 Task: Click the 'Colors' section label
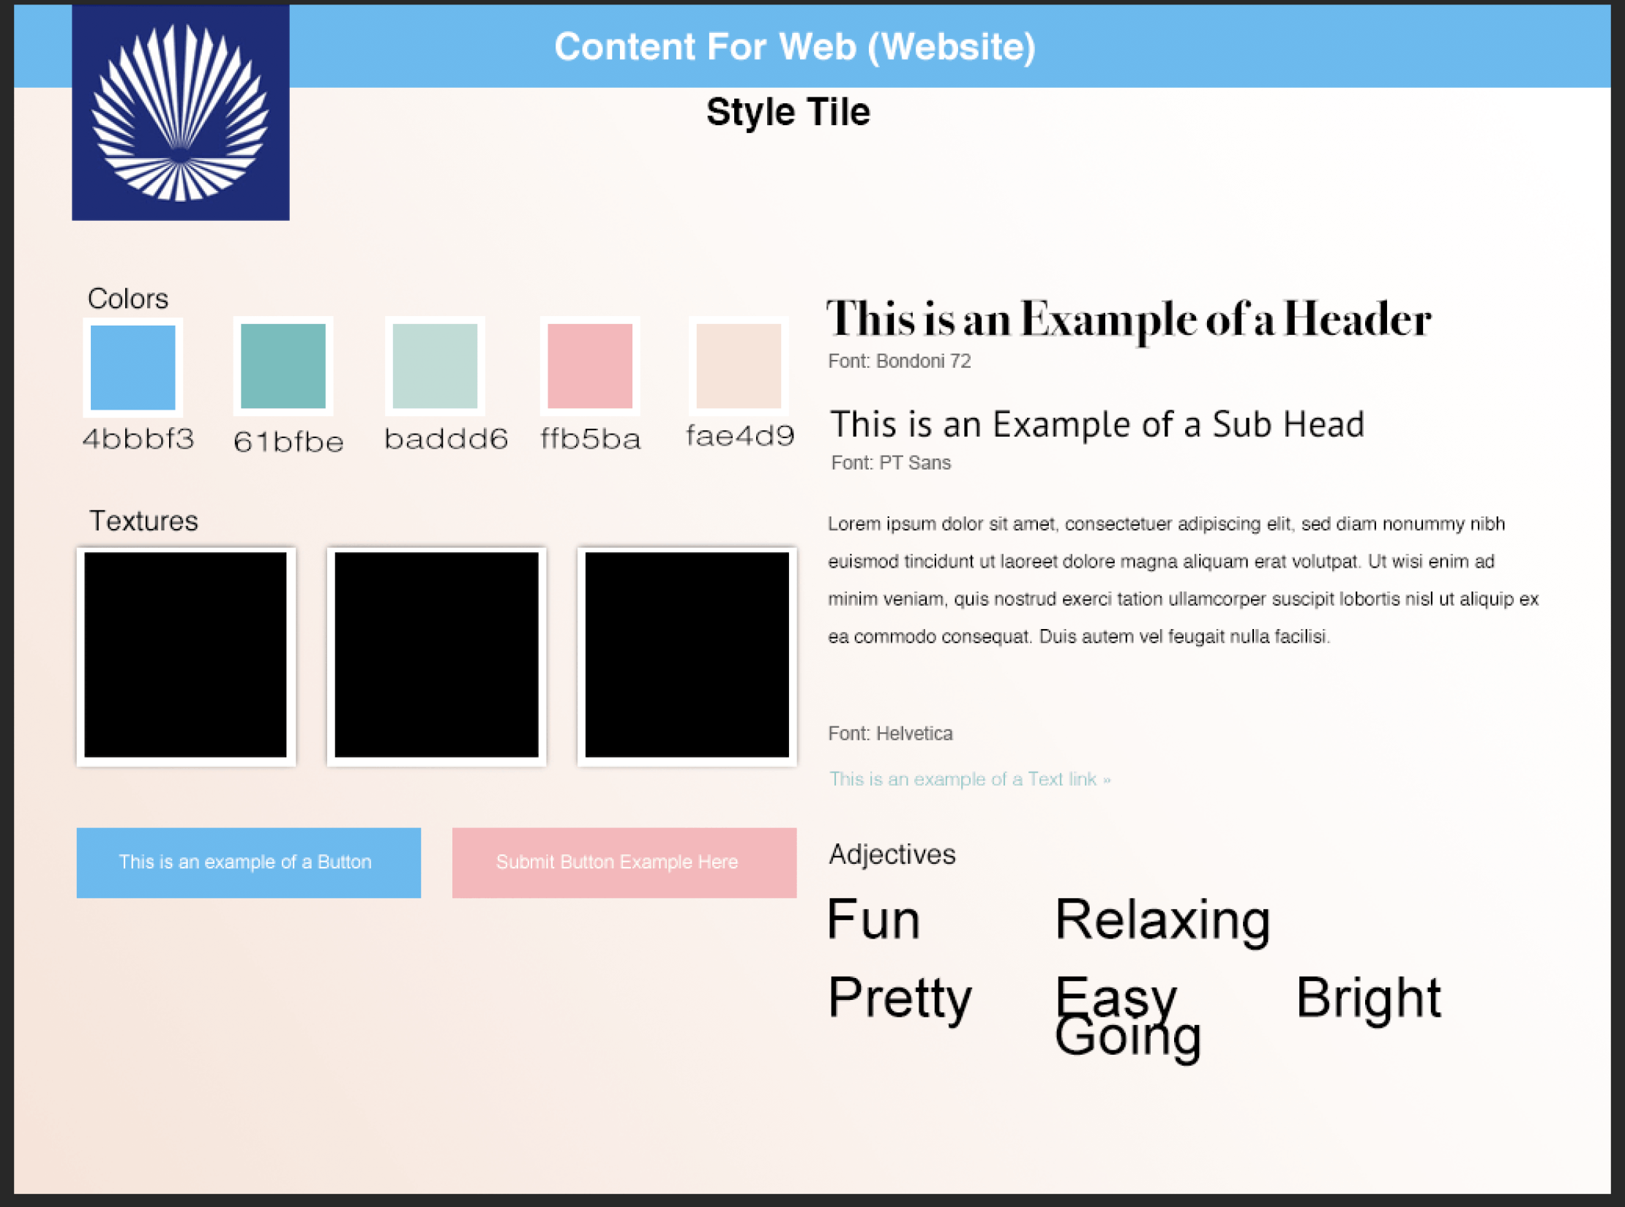click(x=128, y=299)
